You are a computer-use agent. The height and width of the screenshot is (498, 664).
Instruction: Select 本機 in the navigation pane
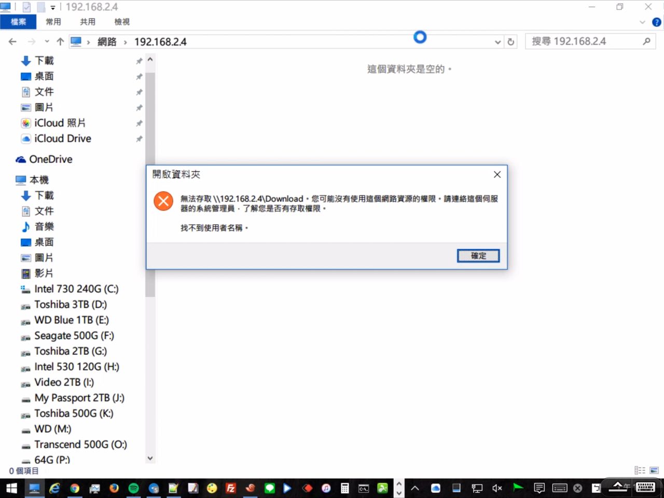(39, 180)
